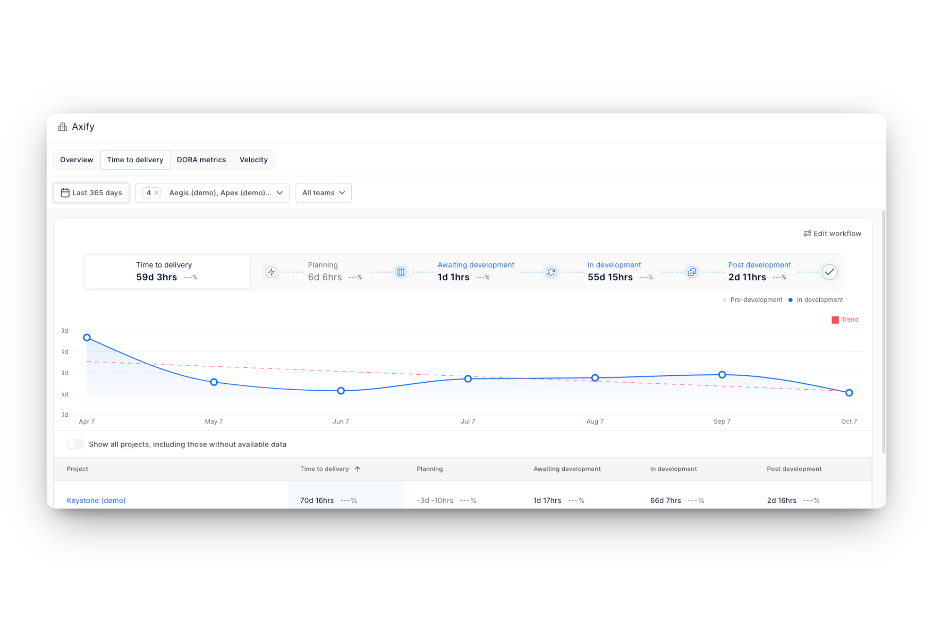
Task: Click the Axify logo icon
Action: coord(62,126)
